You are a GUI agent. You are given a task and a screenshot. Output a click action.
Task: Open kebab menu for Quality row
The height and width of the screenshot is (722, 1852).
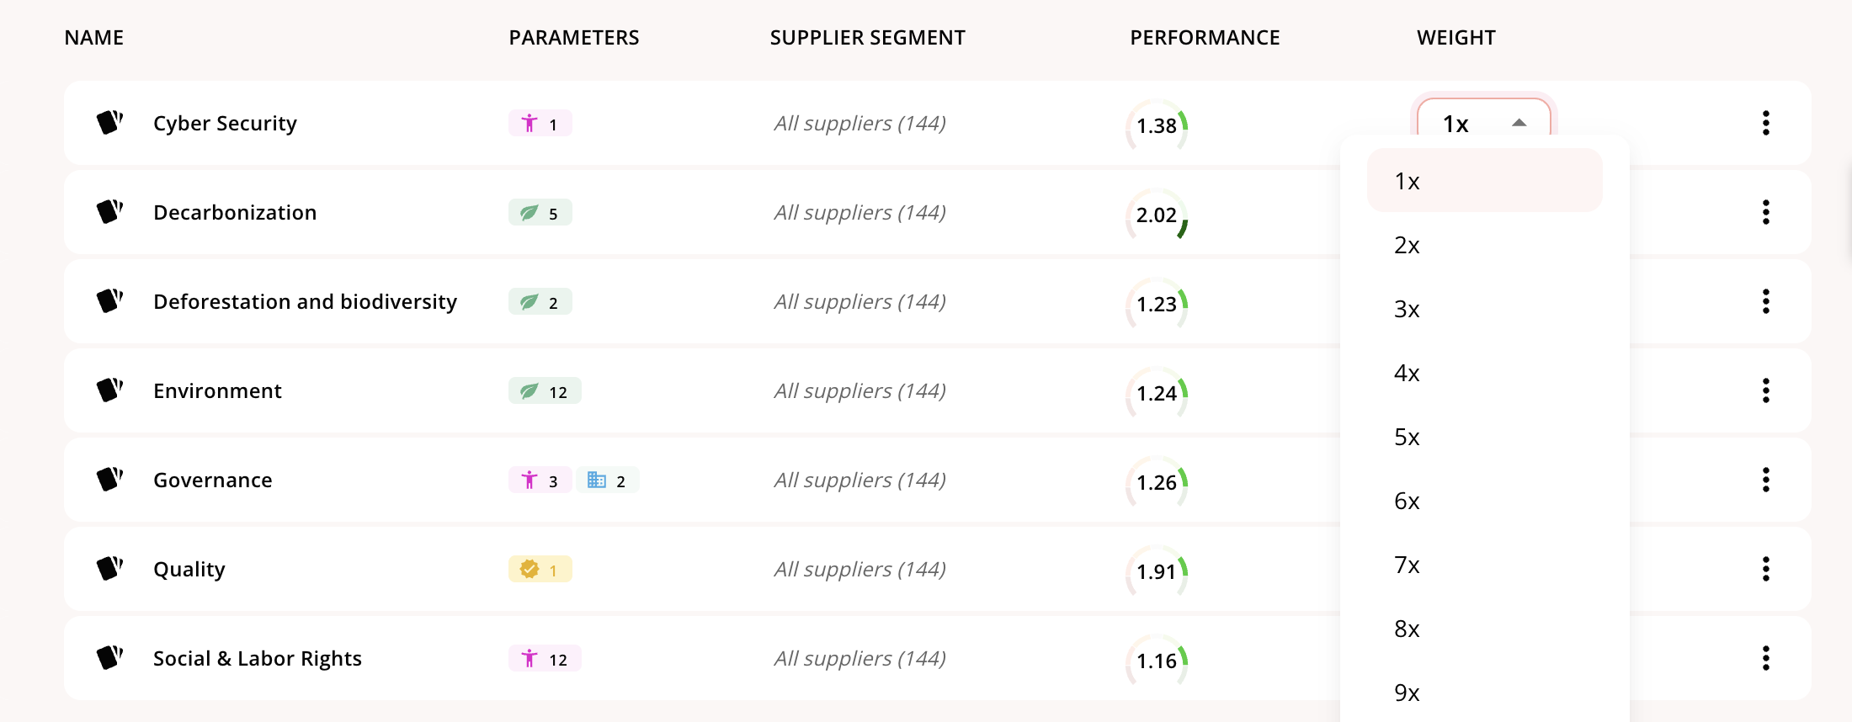pos(1765,569)
